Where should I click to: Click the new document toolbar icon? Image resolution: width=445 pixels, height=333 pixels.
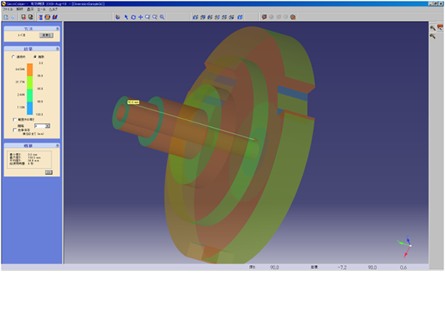pyautogui.click(x=6, y=17)
